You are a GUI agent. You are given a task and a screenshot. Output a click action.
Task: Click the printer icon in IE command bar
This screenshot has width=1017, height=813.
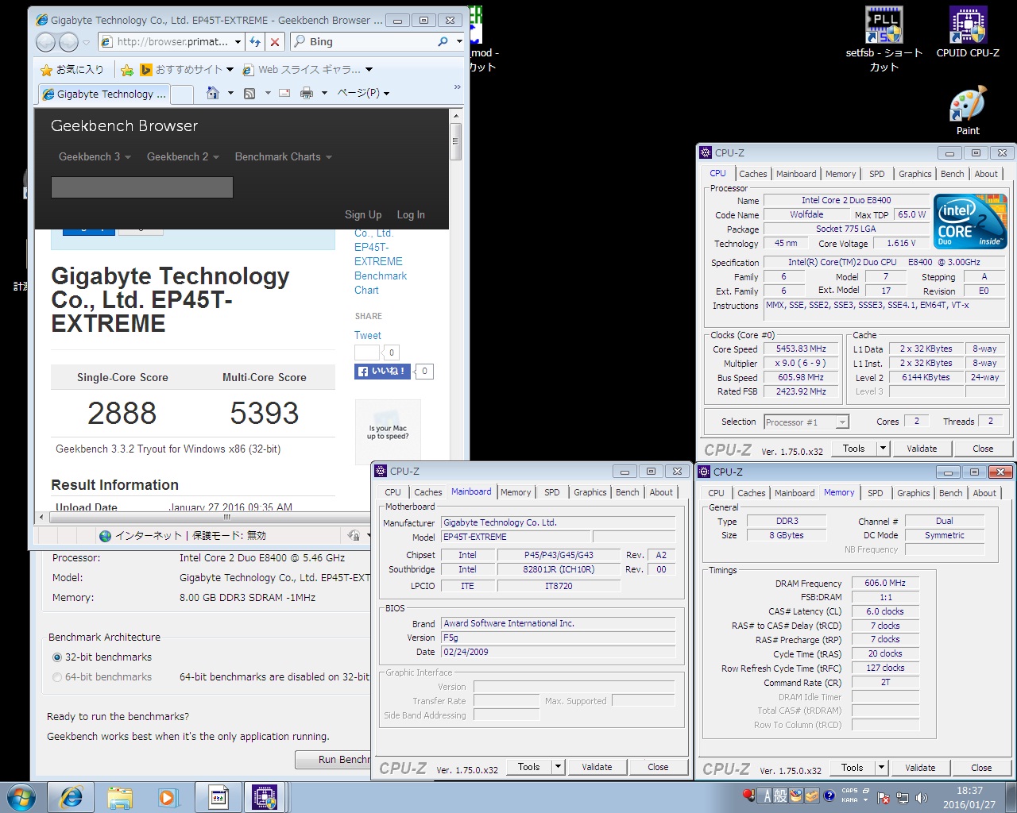pos(307,93)
